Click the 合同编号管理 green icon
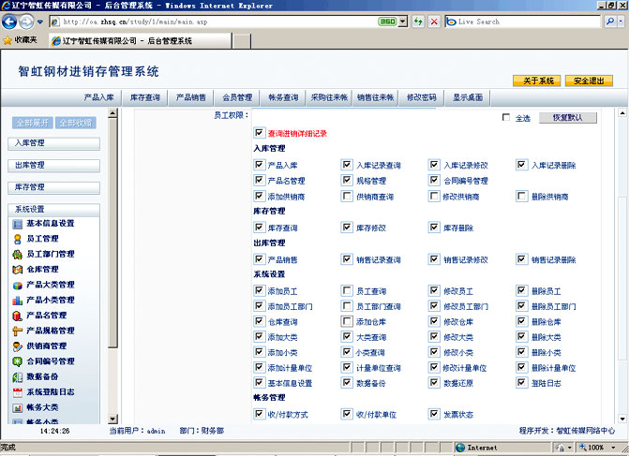 (x=18, y=361)
